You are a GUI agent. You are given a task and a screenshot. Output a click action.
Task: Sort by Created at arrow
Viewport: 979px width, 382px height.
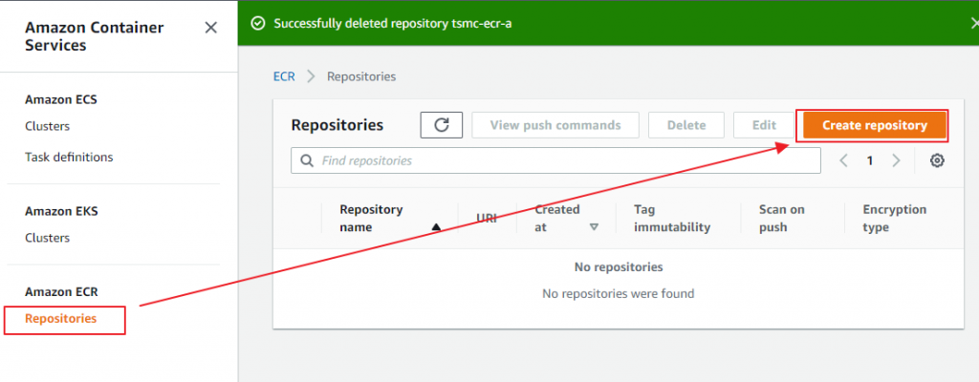pos(594,227)
